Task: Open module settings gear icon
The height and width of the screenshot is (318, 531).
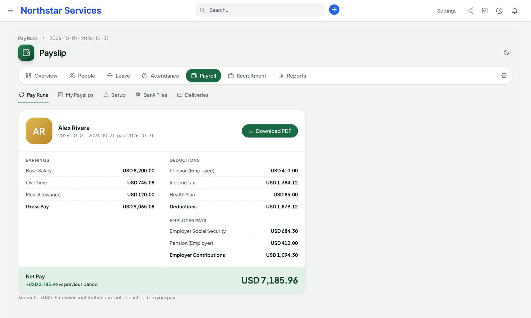Action: 504,76
